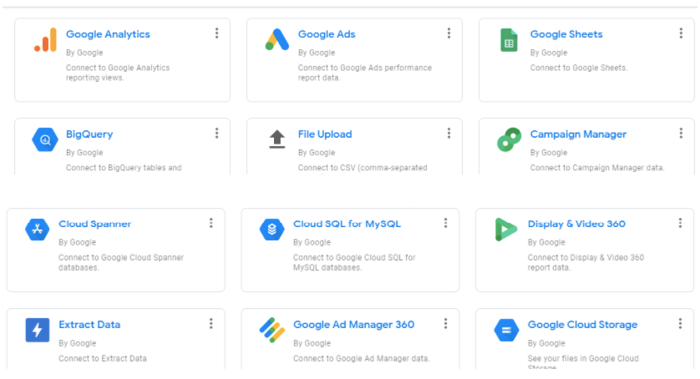Screen dimensions: 700x379
Task: Click 'Connect to Google Cloud Spanner databases.' text
Action: click(x=121, y=262)
